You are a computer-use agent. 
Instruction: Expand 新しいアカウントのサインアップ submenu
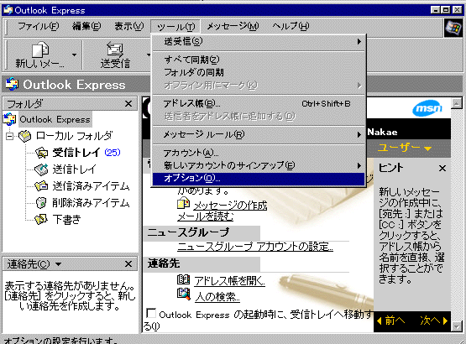[x=259, y=165]
